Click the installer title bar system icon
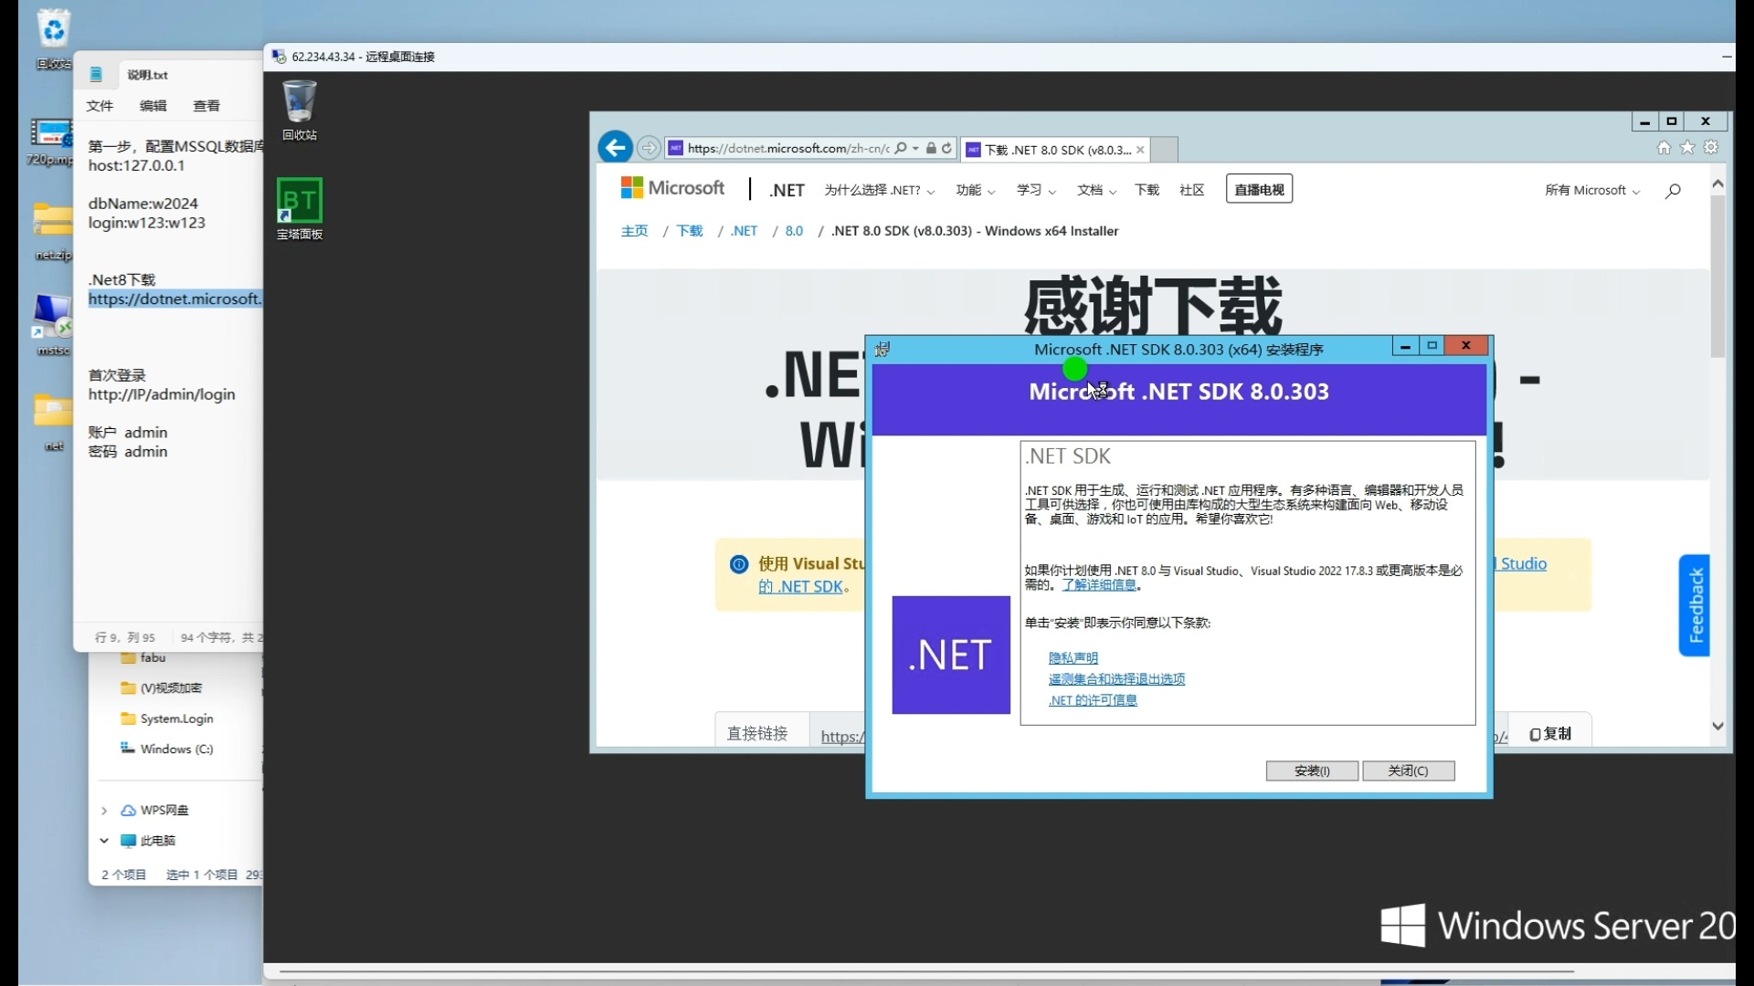This screenshot has width=1754, height=986. [882, 349]
